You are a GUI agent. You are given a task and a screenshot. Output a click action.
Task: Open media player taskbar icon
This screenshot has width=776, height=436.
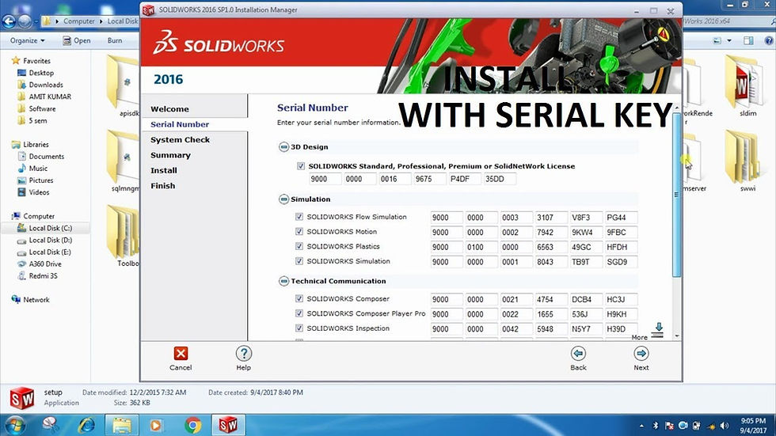(156, 425)
